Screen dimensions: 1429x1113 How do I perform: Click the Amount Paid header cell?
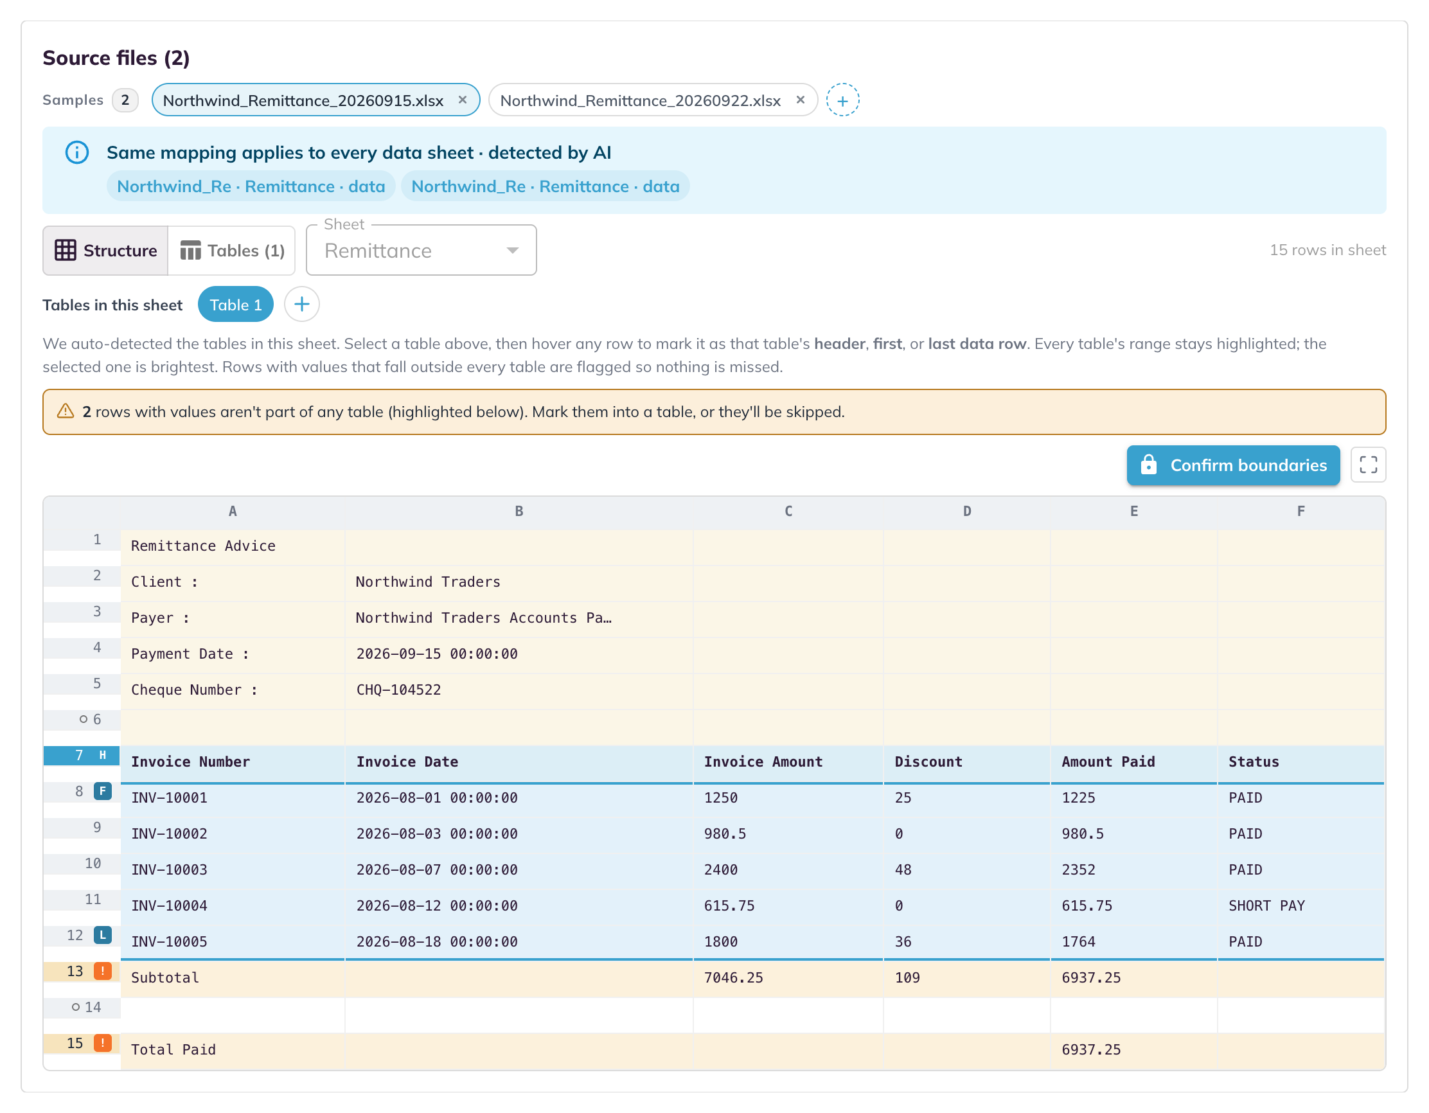pos(1134,762)
